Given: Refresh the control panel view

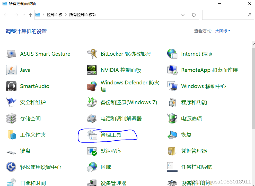Looking at the screenshot, I should coord(194,15).
